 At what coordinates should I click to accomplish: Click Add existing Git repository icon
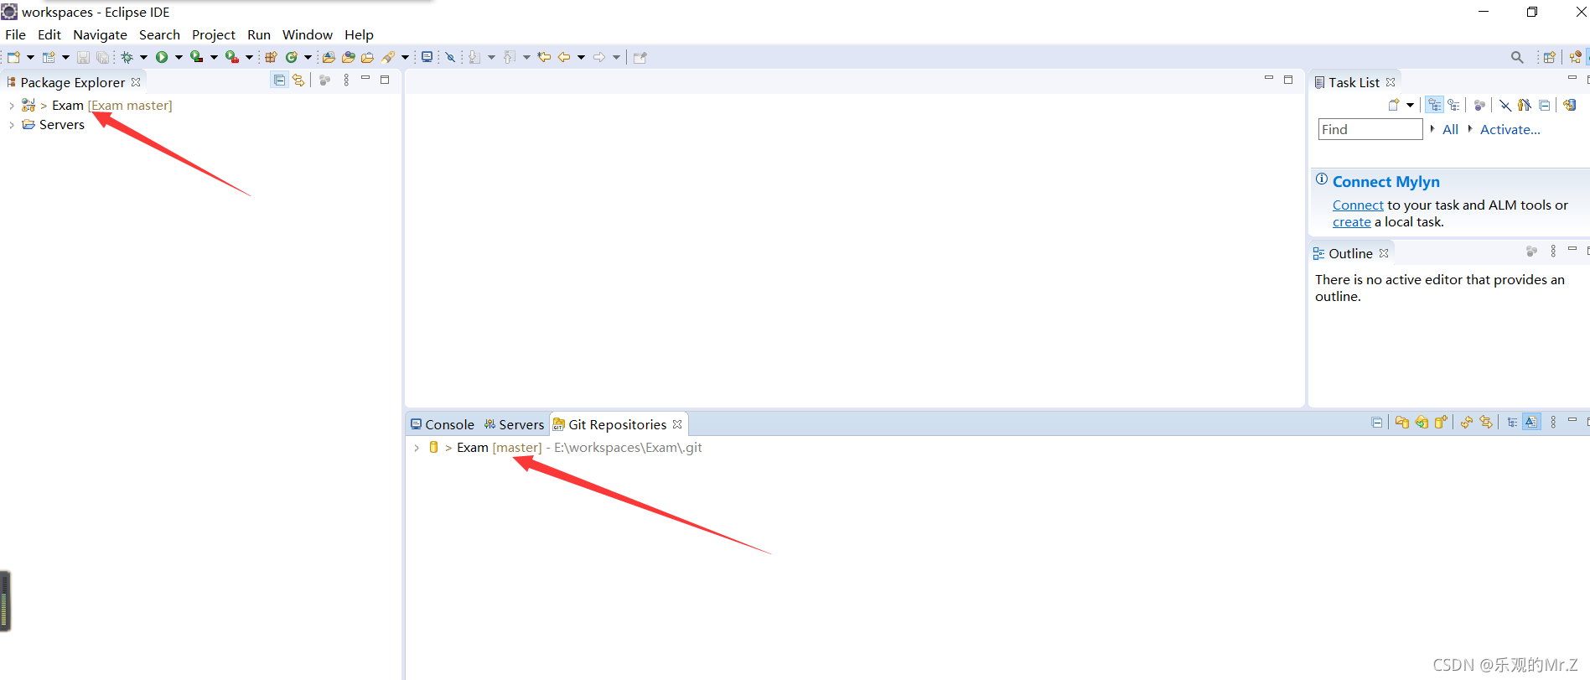click(1402, 422)
